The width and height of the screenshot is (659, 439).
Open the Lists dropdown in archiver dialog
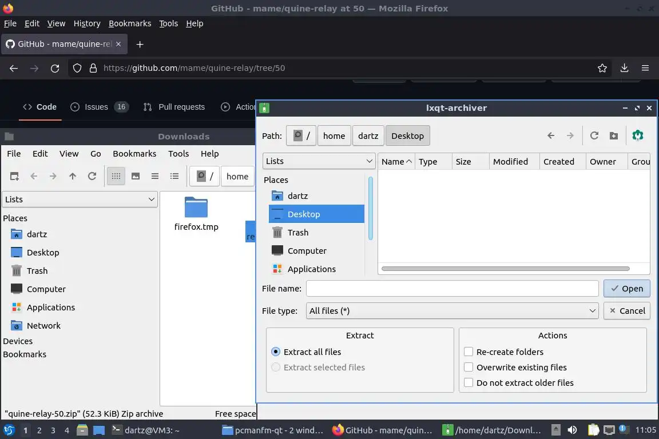tap(319, 161)
